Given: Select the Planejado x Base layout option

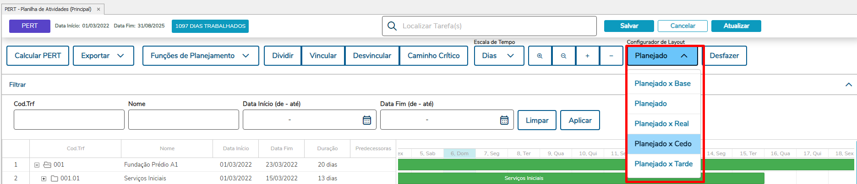Looking at the screenshot, I should pyautogui.click(x=662, y=84).
